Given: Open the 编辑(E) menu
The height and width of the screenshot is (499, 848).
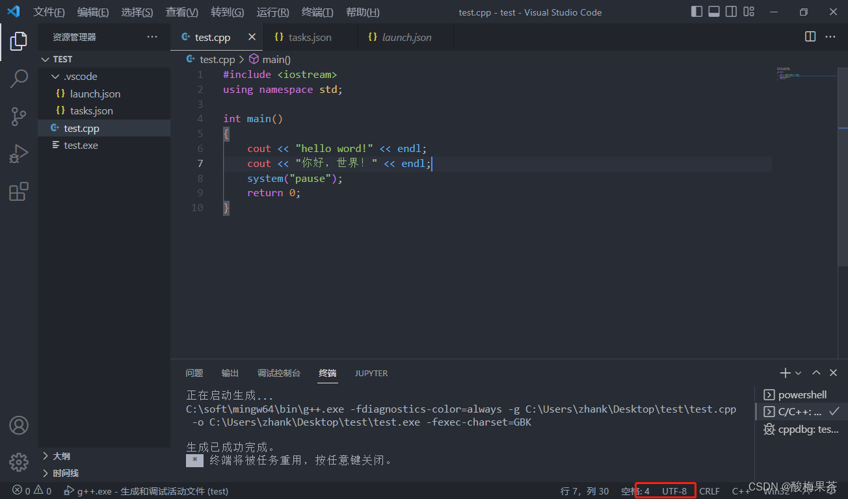Looking at the screenshot, I should (x=93, y=12).
